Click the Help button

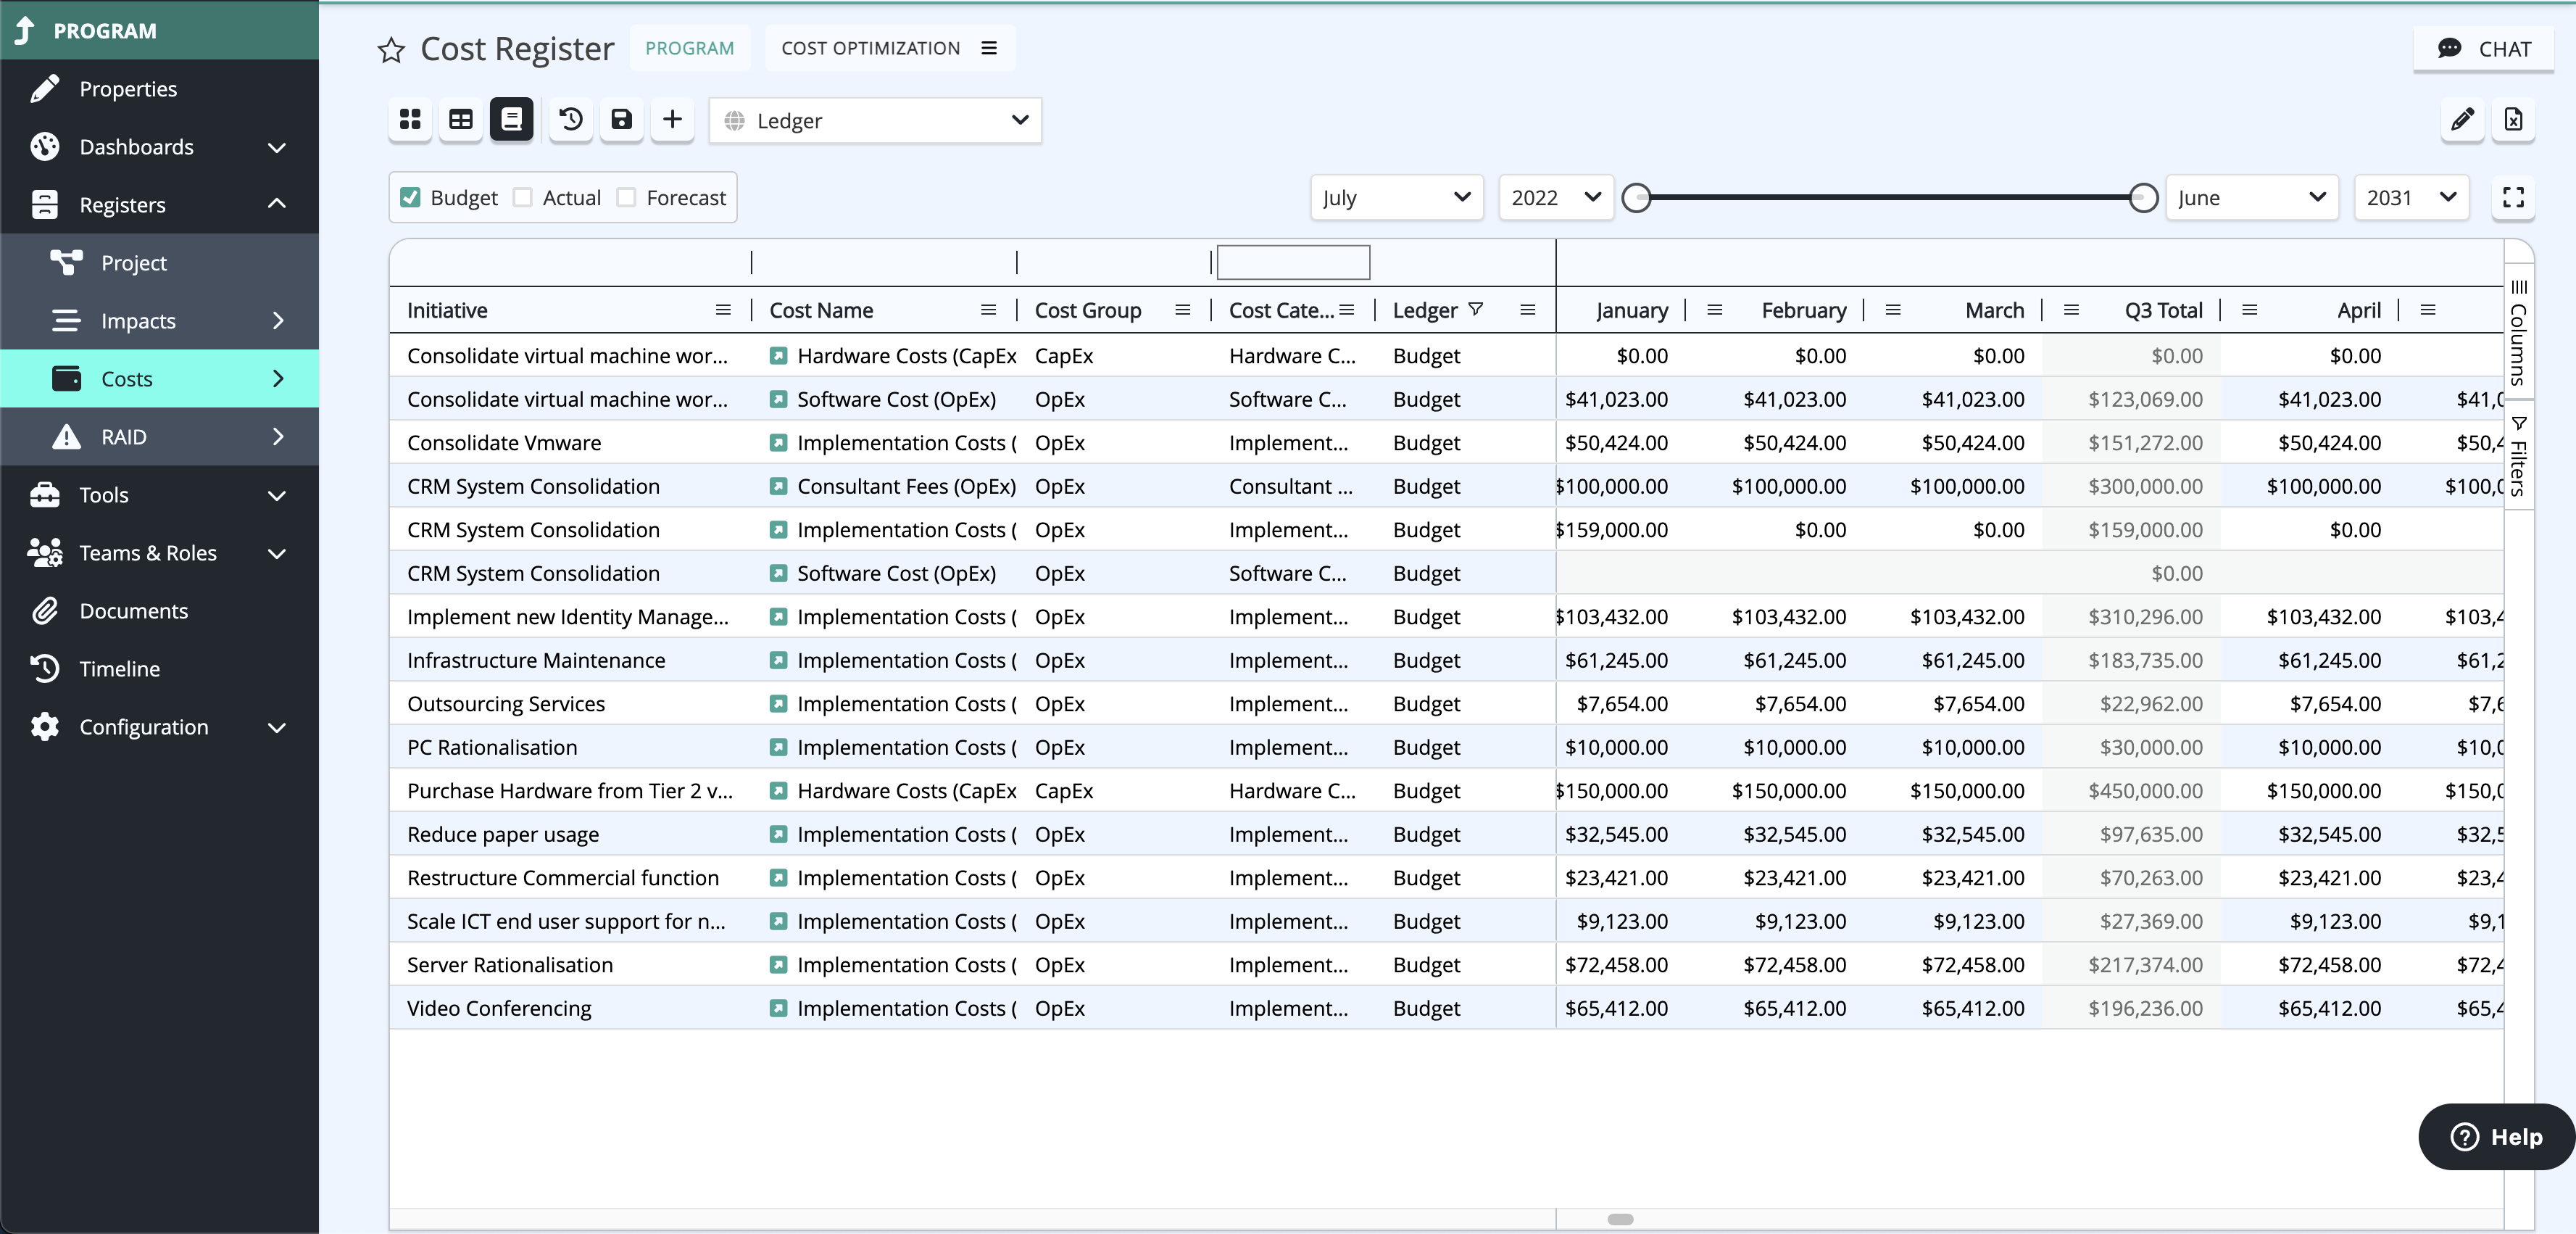tap(2496, 1137)
